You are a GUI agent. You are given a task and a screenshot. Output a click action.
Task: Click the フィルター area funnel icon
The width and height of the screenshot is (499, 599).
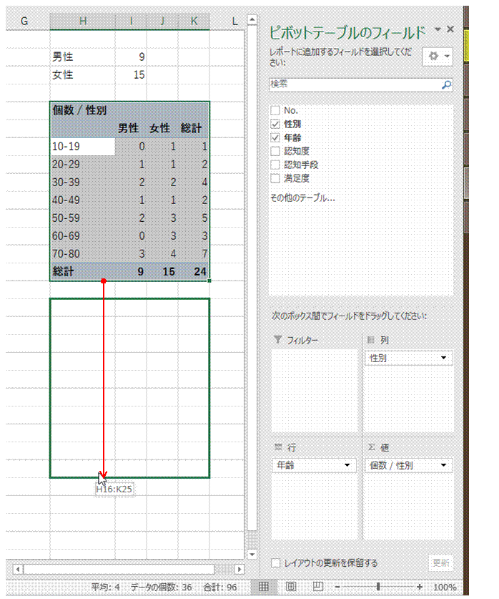point(278,340)
